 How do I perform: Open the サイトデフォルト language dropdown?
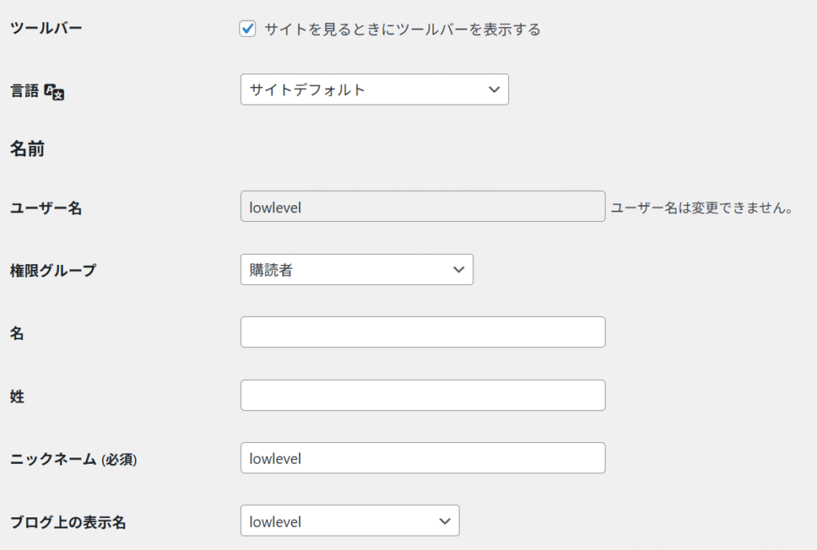coord(374,89)
